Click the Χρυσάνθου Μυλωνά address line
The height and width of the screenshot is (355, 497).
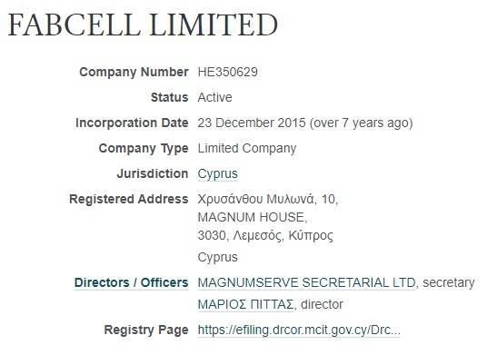268,199
